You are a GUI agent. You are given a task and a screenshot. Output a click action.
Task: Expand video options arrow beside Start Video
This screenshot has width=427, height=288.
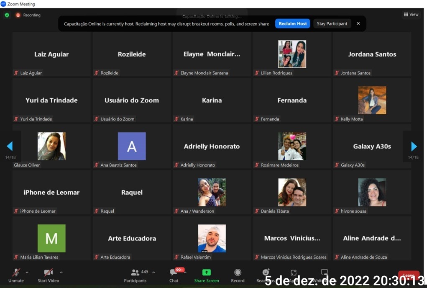[x=61, y=272]
